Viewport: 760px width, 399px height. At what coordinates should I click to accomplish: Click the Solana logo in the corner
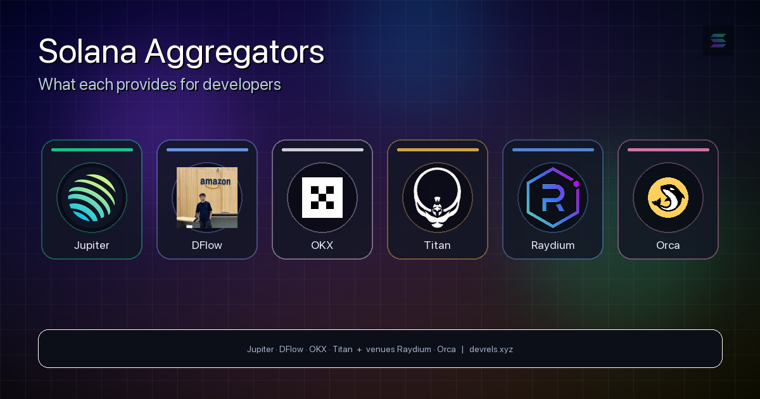(718, 41)
